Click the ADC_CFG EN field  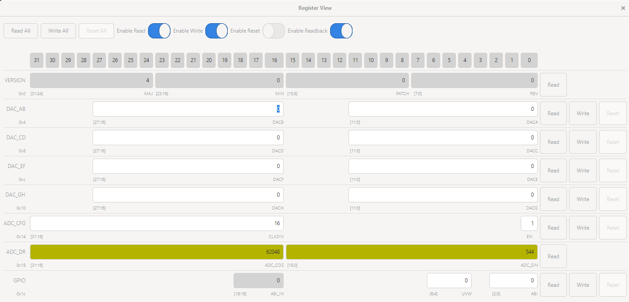pyautogui.click(x=529, y=223)
